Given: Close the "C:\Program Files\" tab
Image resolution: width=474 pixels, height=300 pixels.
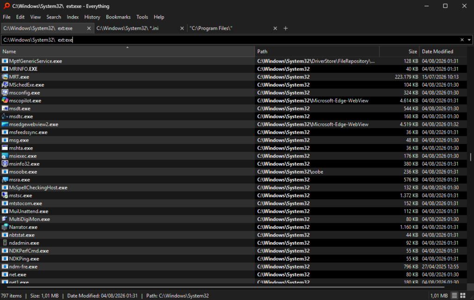Looking at the screenshot, I should coord(275,28).
